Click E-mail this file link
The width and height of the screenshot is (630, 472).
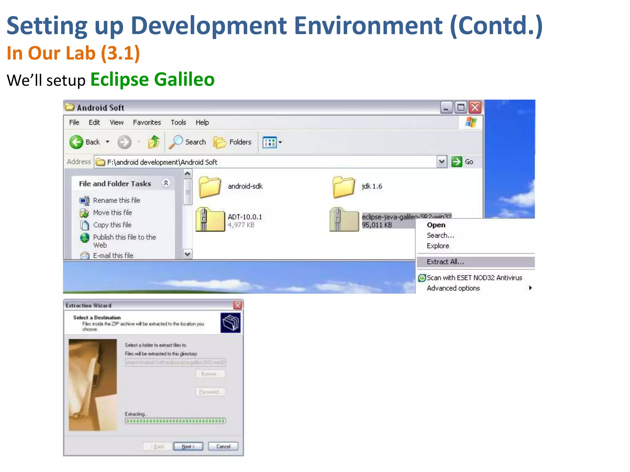(113, 255)
